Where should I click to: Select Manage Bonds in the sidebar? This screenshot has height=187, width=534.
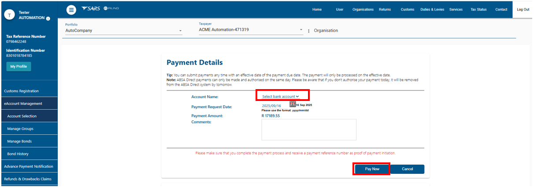20,141
